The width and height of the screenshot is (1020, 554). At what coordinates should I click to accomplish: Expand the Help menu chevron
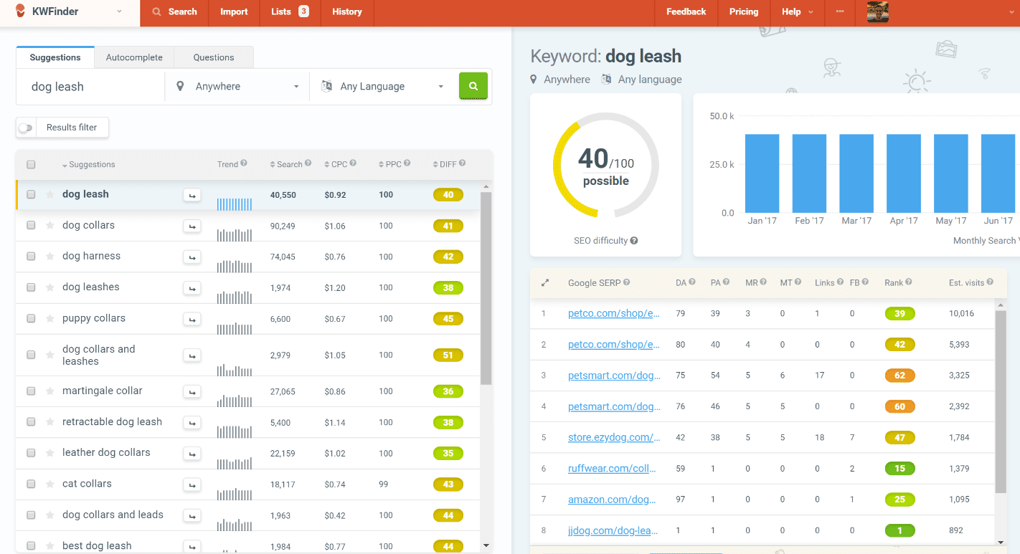click(x=809, y=12)
